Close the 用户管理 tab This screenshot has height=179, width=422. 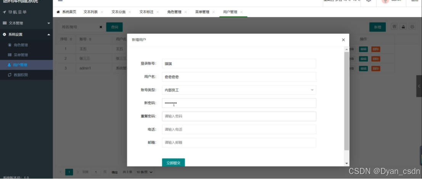pyautogui.click(x=242, y=12)
